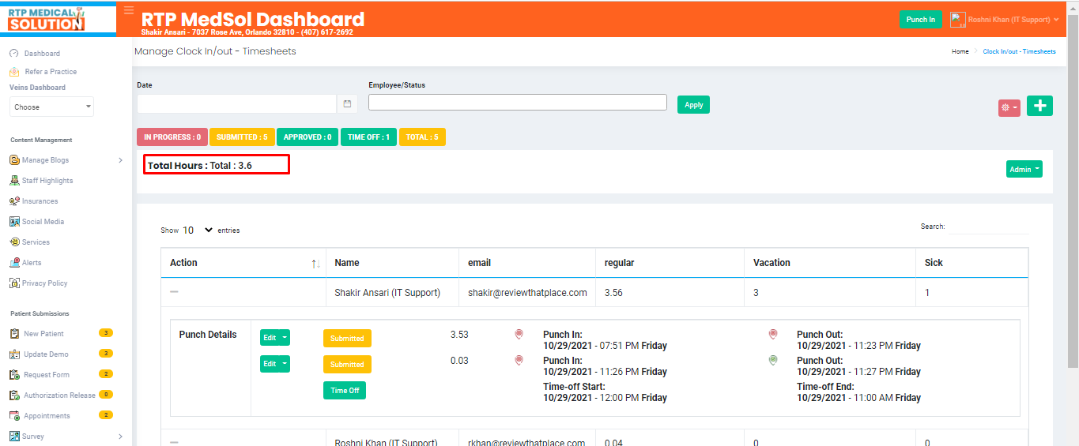This screenshot has width=1079, height=446.
Task: Click the user profile avatar image
Action: [x=957, y=20]
